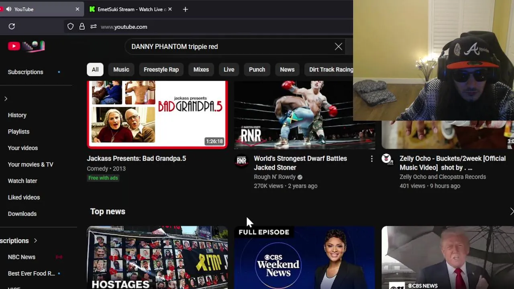This screenshot has width=514, height=289.
Task: Open the CBS News Trump video thumbnail
Action: click(x=448, y=257)
